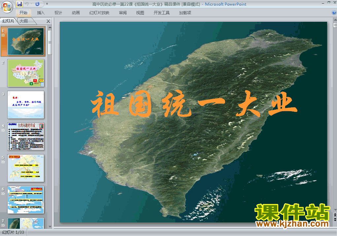Open the 插入 ribbon tab
Viewport: 337px width, 236px height.
(x=41, y=13)
